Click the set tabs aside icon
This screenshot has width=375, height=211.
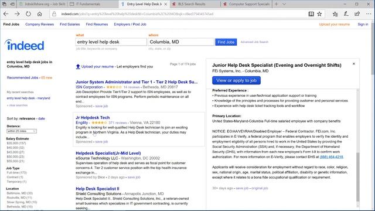tap(12, 4)
